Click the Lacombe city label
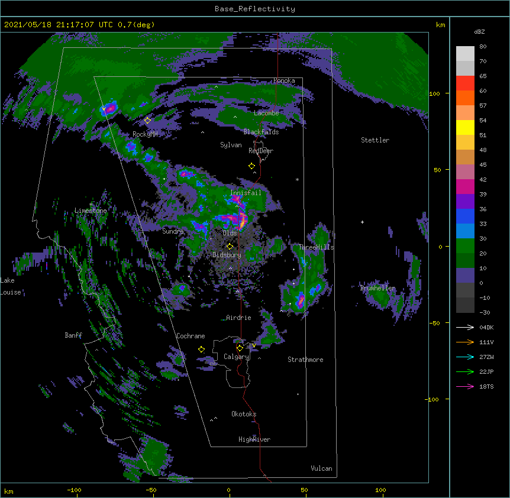 pos(266,113)
